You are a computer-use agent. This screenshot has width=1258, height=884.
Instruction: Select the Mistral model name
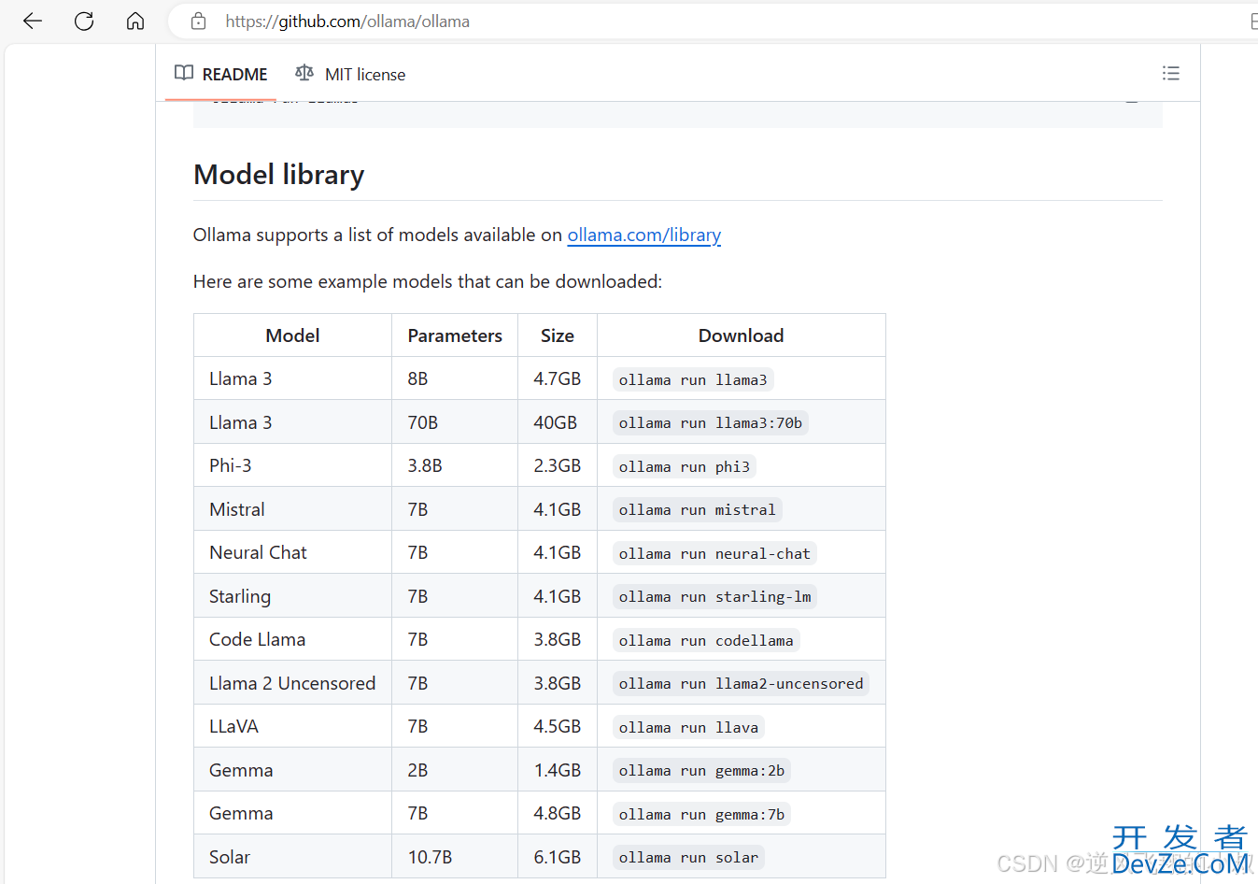pyautogui.click(x=237, y=509)
